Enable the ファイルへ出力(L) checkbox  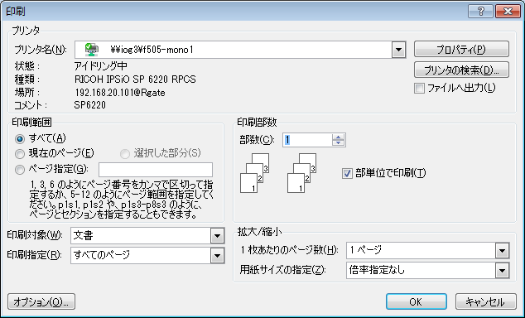(419, 88)
